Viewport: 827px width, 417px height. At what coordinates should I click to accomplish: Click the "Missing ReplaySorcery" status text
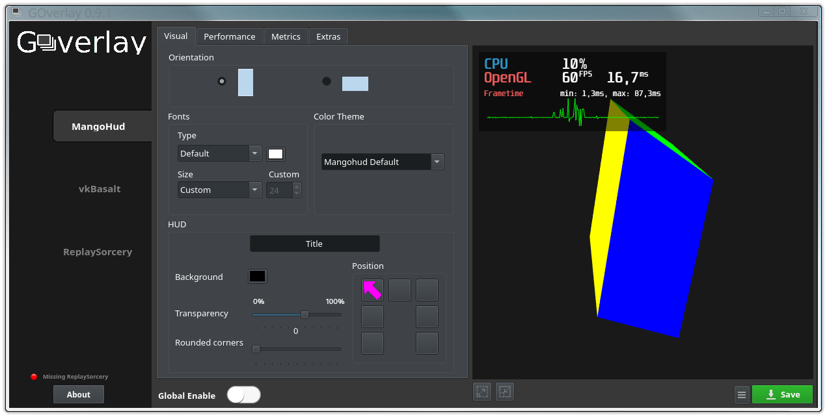point(75,377)
